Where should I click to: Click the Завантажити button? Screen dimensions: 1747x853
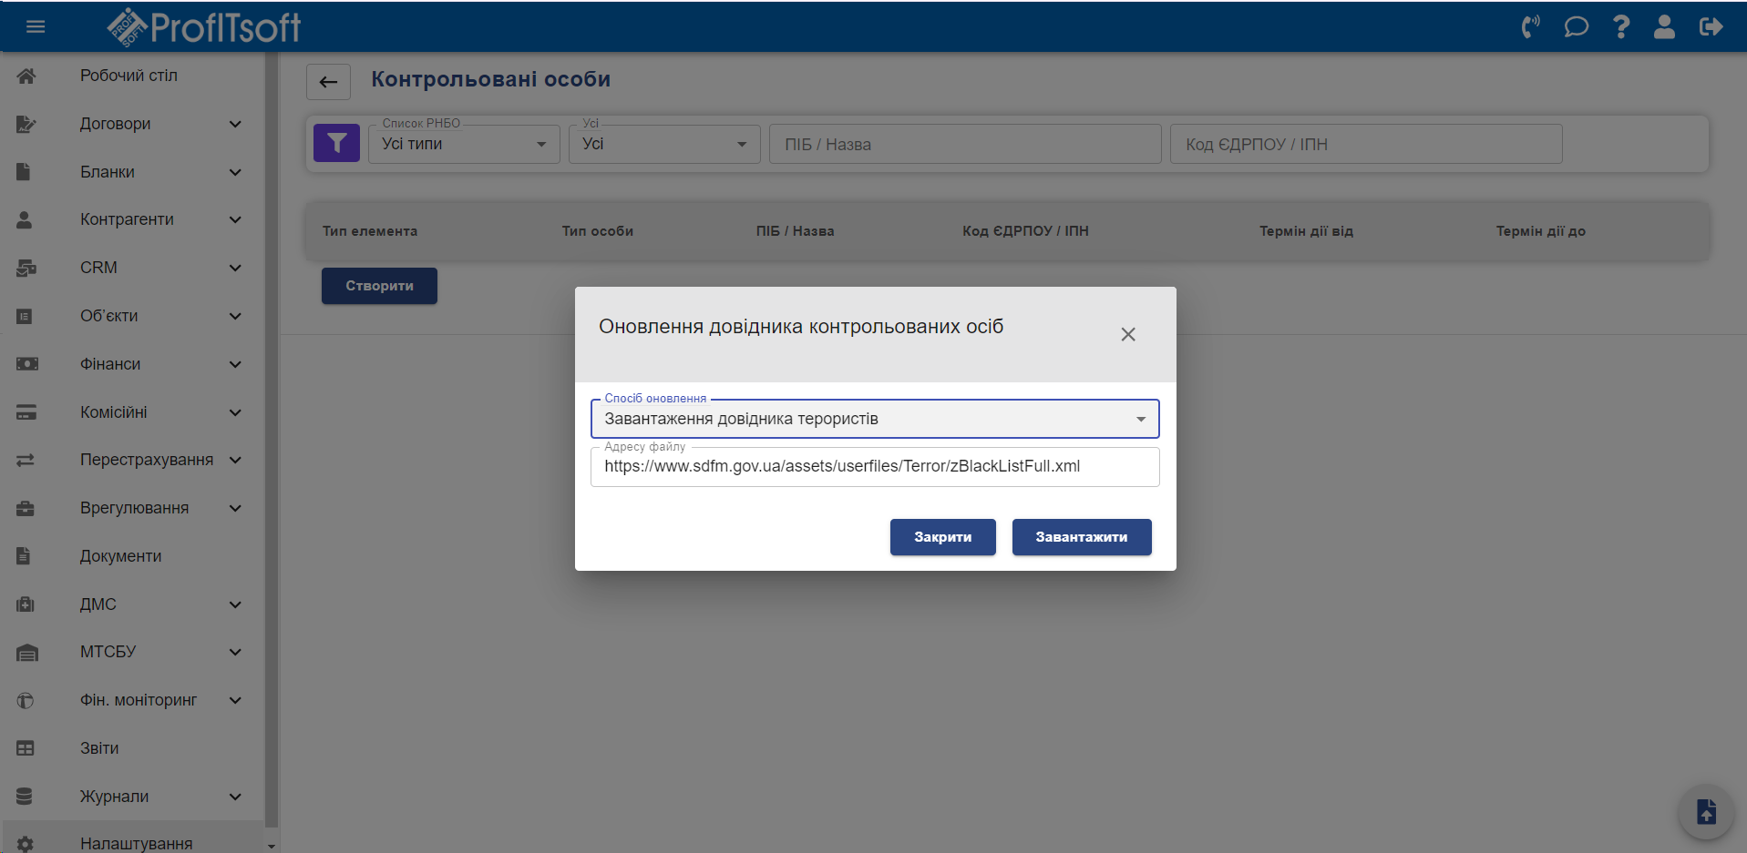[1081, 537]
